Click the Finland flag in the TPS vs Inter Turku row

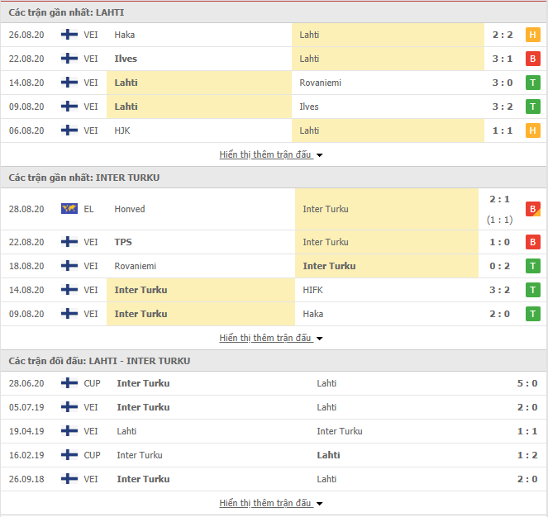tap(69, 242)
